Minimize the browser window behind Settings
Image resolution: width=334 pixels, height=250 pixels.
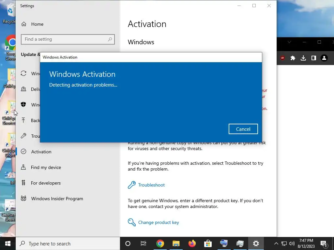tap(304, 42)
